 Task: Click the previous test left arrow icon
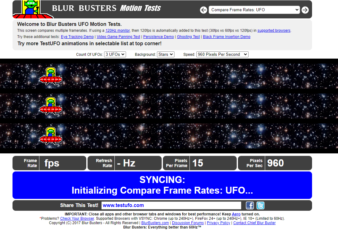[204, 10]
